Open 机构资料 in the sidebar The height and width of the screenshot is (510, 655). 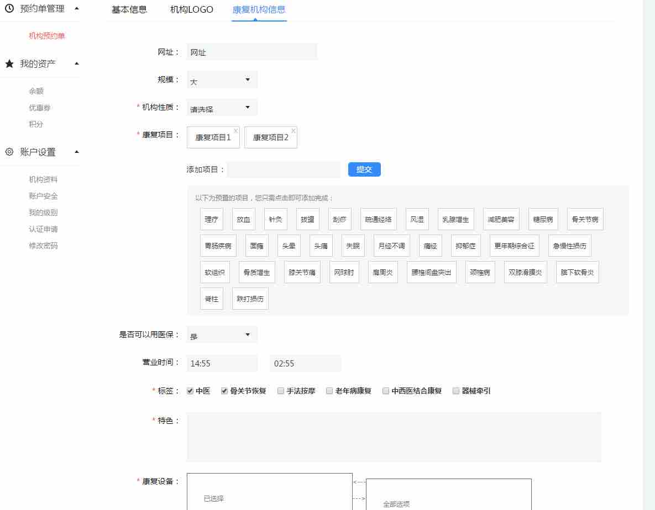(x=43, y=179)
